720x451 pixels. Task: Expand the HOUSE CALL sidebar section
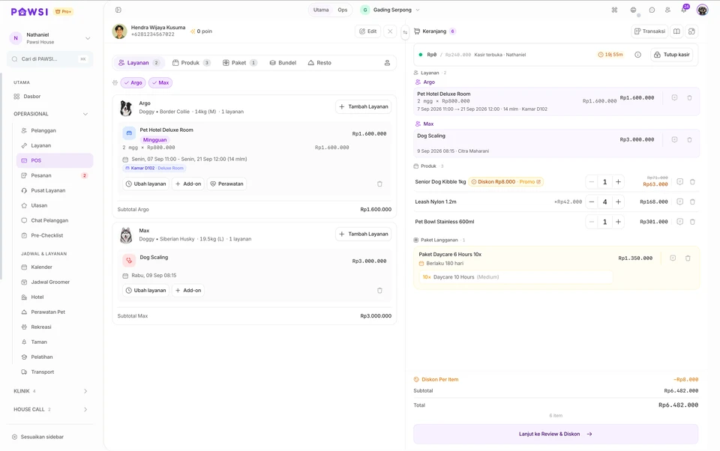coord(51,409)
